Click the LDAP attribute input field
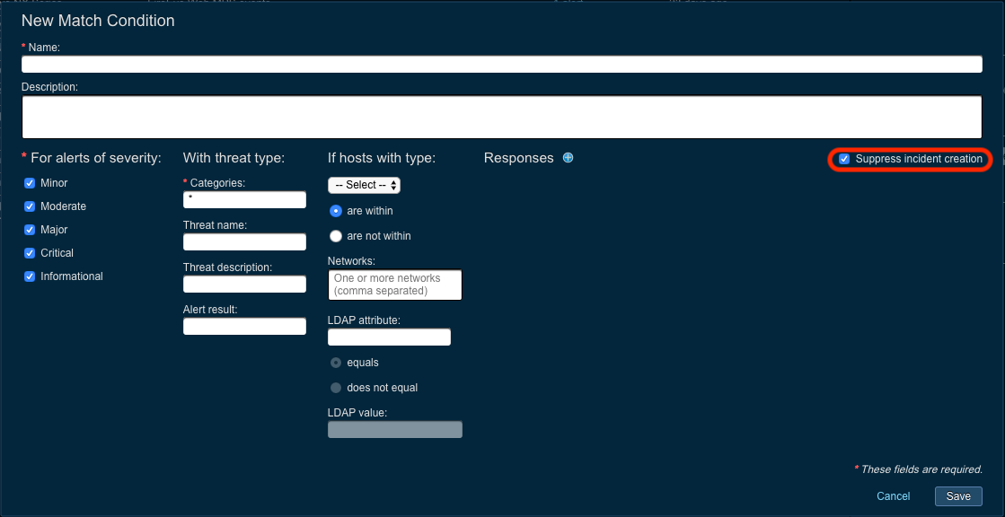Viewport: 1005px width, 517px height. click(389, 337)
